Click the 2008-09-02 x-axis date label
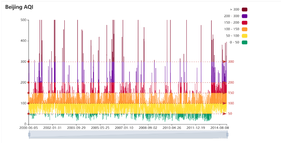The height and width of the screenshot is (143, 281). [x=148, y=128]
